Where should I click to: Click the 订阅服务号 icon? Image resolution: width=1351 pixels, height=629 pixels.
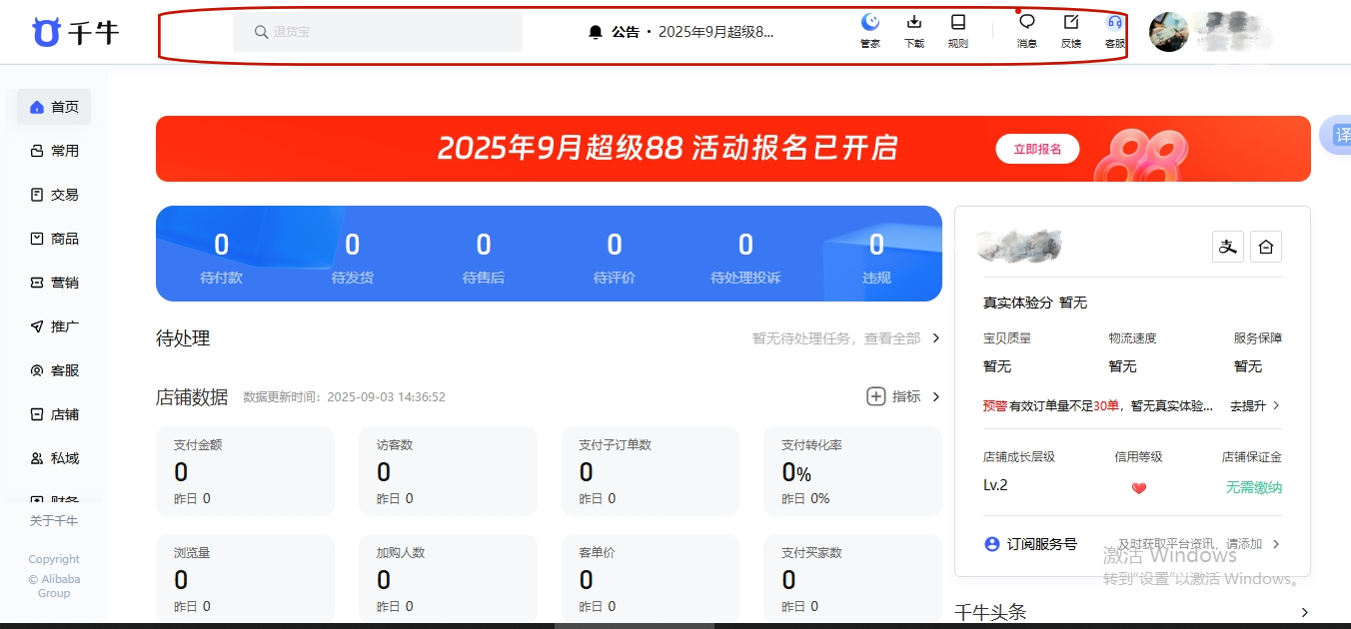click(992, 544)
